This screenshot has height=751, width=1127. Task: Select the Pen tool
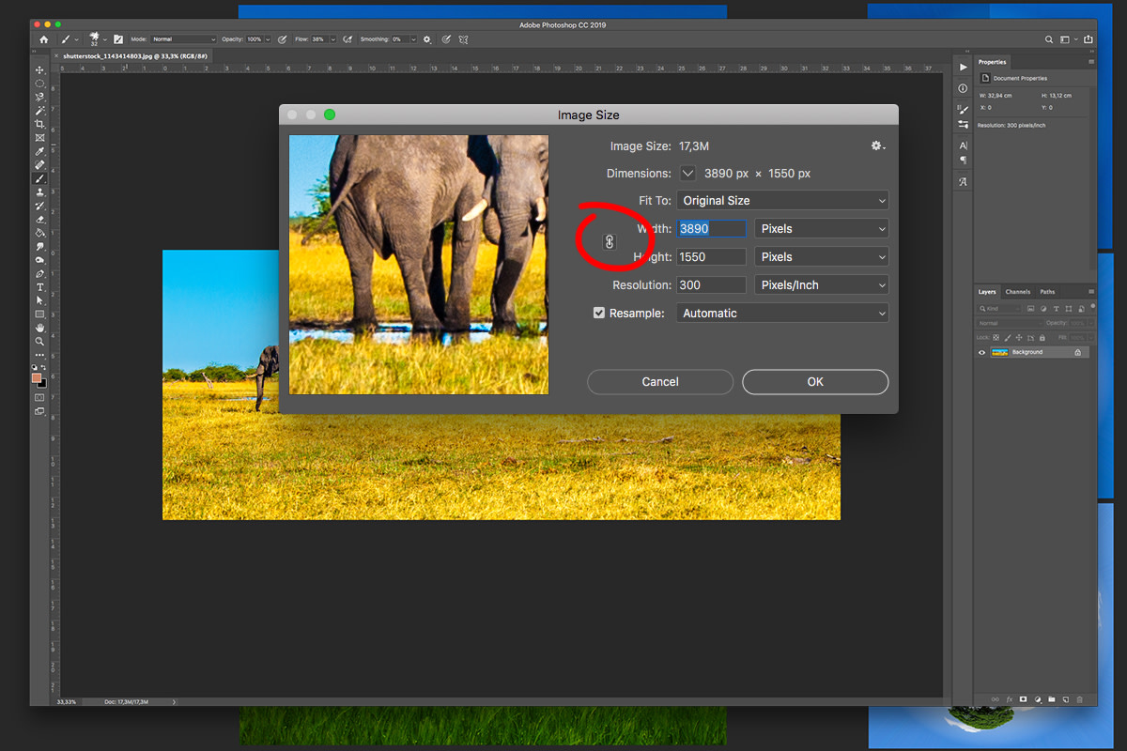point(39,273)
